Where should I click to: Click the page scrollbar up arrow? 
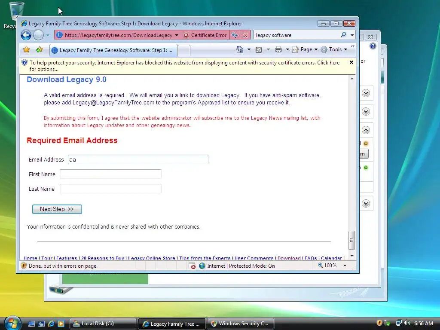[x=352, y=79]
